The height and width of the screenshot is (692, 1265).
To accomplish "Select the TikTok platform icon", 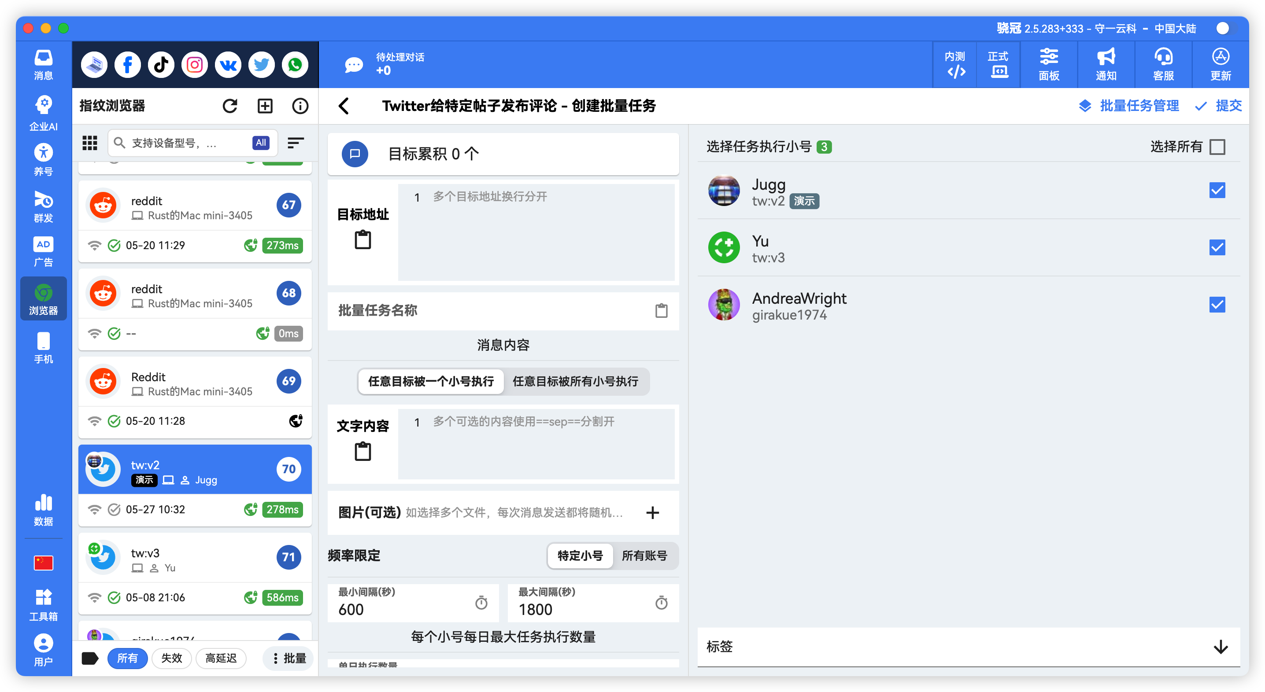I will (161, 64).
